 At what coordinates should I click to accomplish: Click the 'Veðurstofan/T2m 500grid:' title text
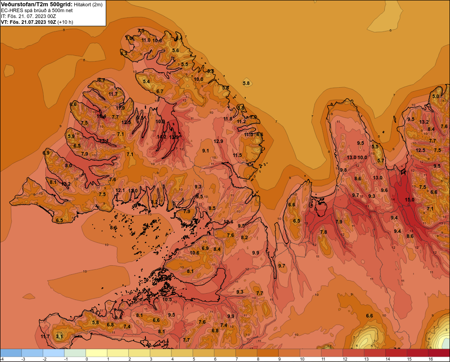coord(37,4)
